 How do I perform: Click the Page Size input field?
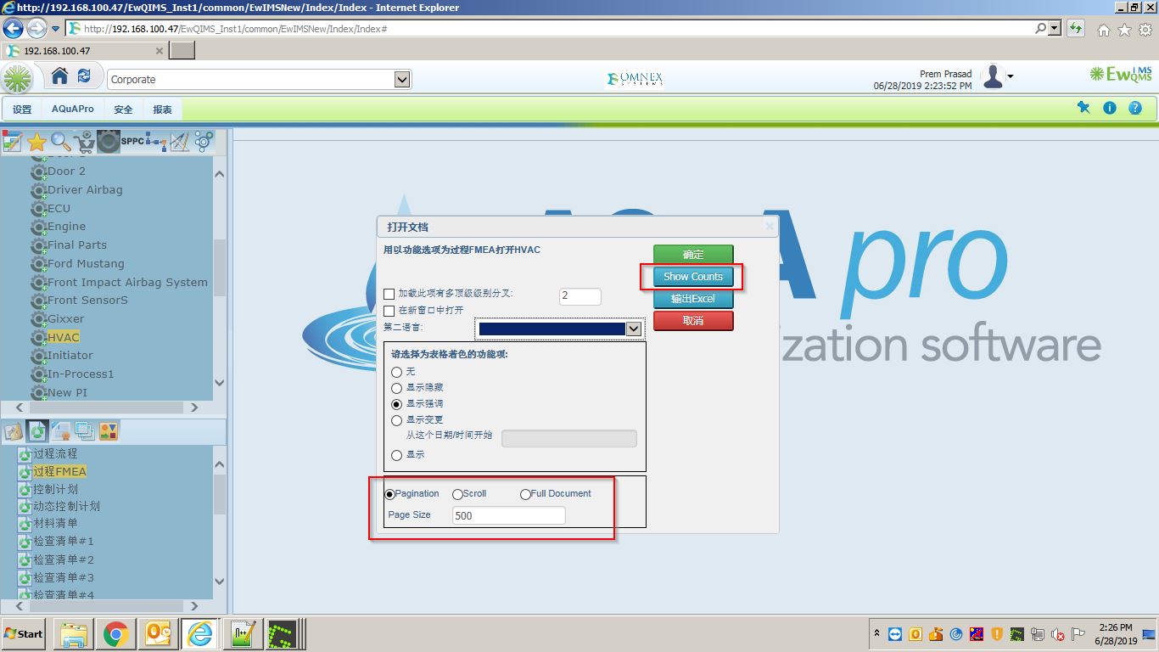508,515
